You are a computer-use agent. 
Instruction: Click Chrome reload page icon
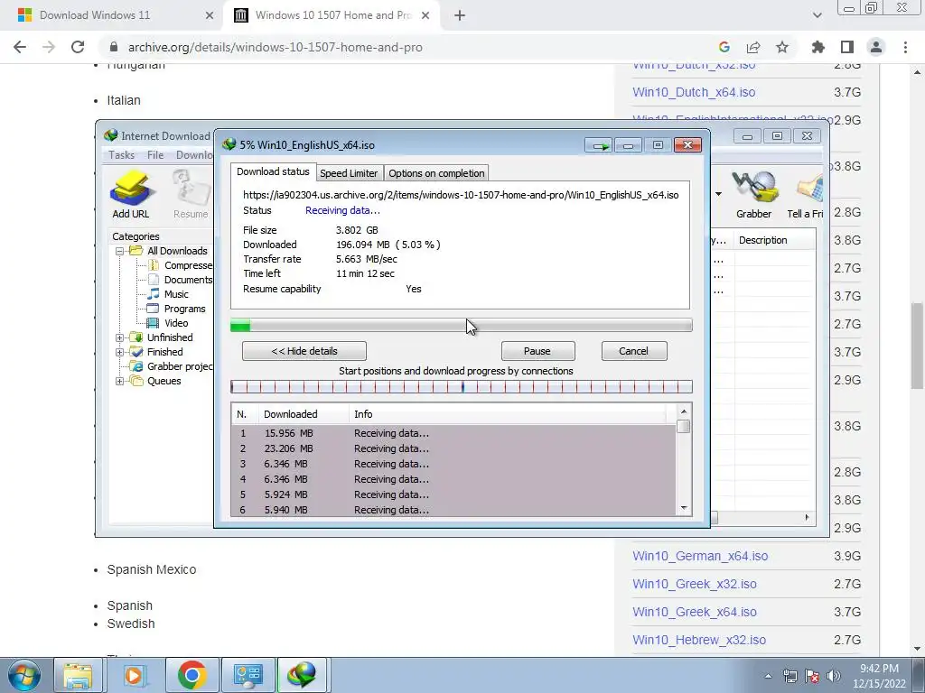pyautogui.click(x=78, y=47)
